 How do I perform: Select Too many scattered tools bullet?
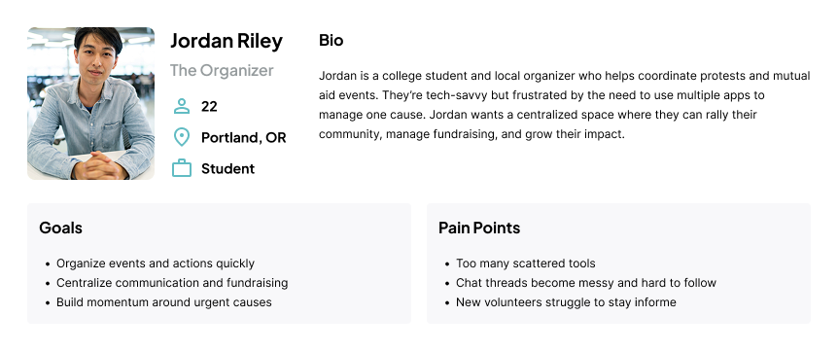[x=525, y=263]
